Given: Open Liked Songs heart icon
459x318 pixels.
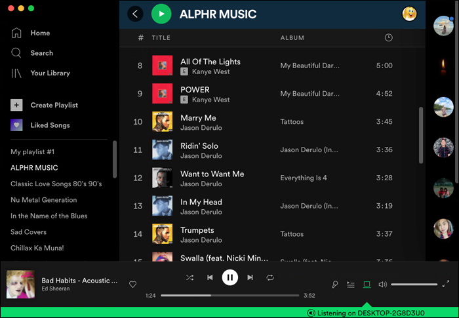Looking at the screenshot, I should click(16, 125).
